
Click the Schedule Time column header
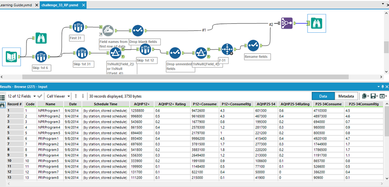click(106, 104)
